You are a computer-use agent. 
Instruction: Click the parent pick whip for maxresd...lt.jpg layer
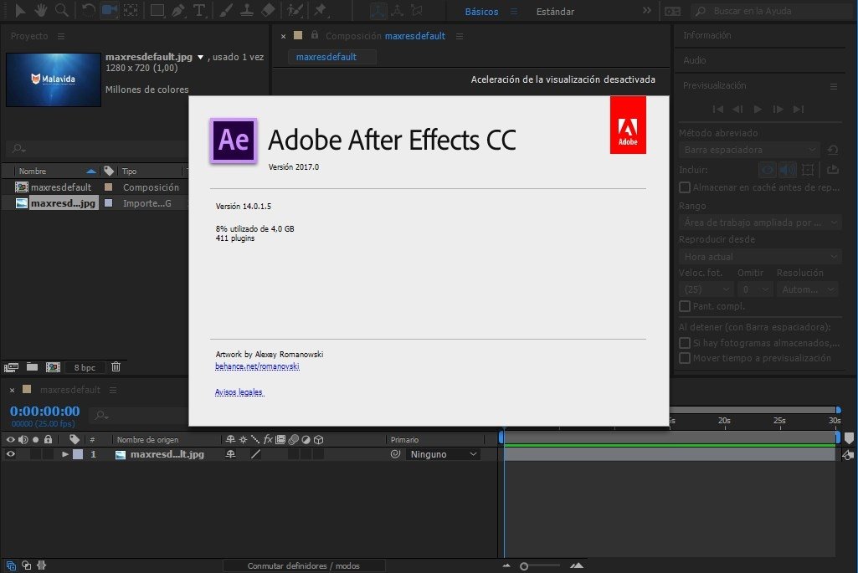coord(395,454)
